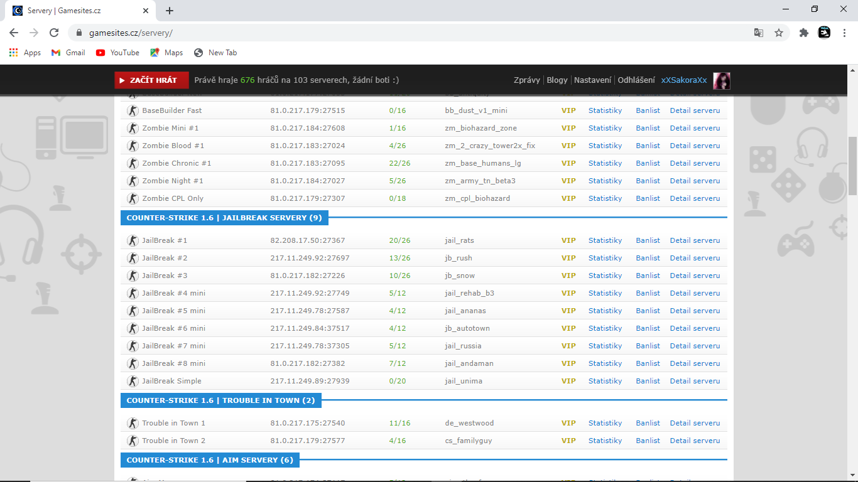Open the YouTube bookmark
The image size is (858, 482).
[x=117, y=53]
